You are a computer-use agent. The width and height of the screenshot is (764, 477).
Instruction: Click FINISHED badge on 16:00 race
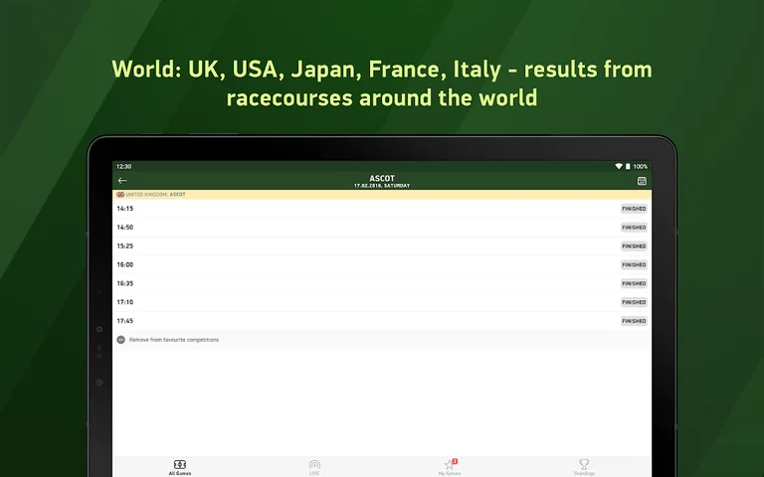pos(634,264)
